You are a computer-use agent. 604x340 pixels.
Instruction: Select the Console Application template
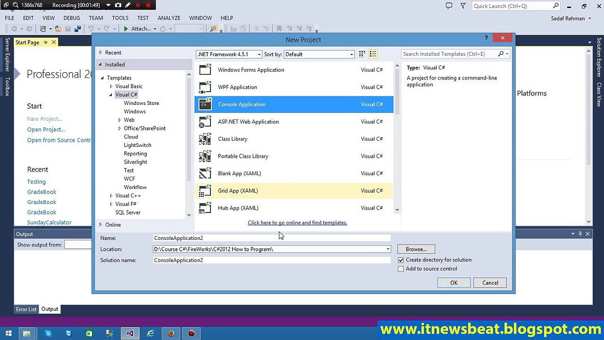[294, 104]
